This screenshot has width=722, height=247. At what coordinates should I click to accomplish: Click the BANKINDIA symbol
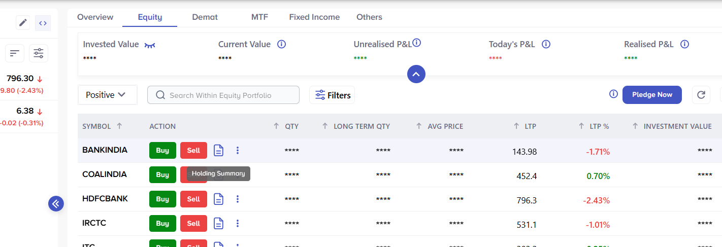[105, 150]
